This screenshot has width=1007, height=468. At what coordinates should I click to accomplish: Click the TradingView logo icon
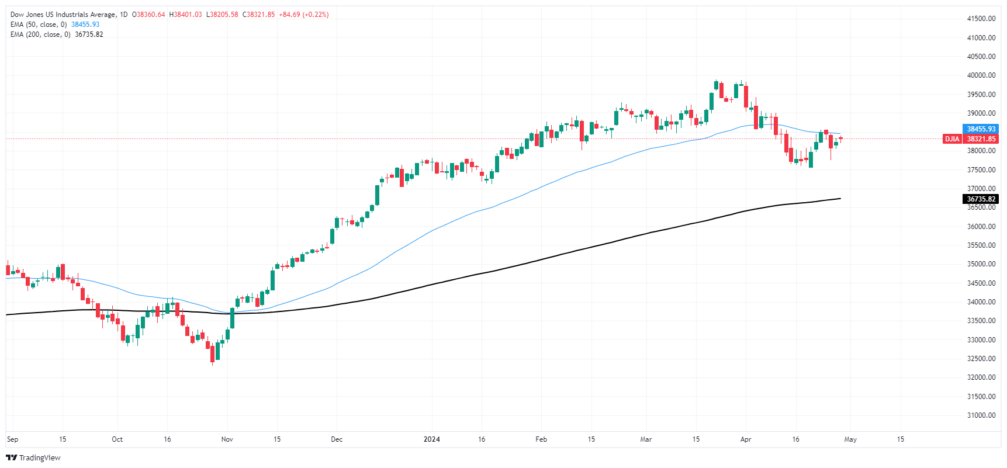point(11,457)
